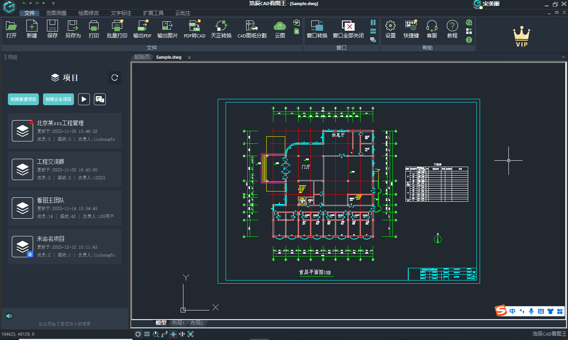Click the undo arrow in title bar
The height and width of the screenshot is (340, 568).
pyautogui.click(x=24, y=3)
